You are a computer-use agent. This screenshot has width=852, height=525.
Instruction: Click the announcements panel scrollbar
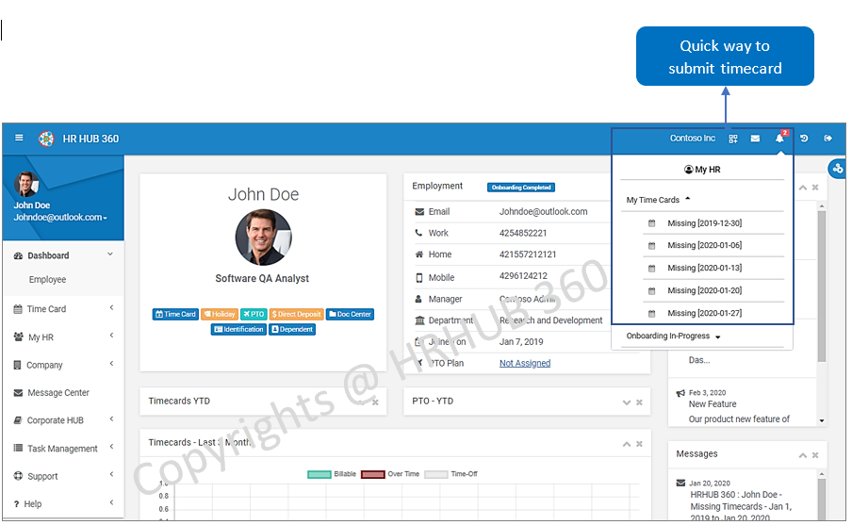pyautogui.click(x=822, y=286)
